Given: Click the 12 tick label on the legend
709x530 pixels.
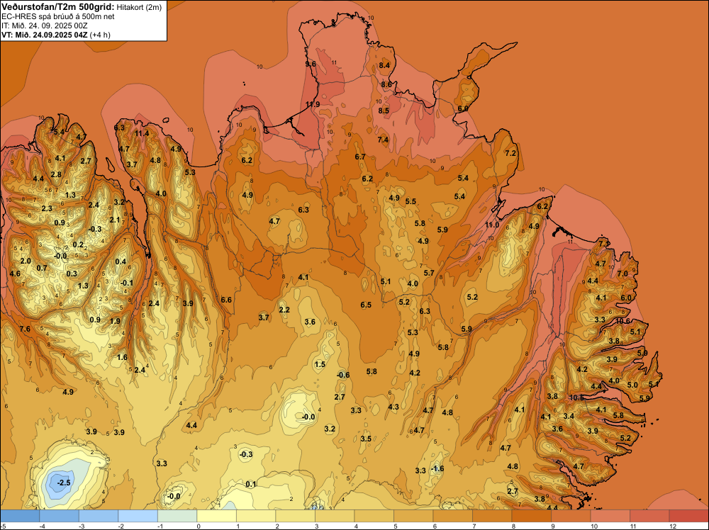Looking at the screenshot, I should [673, 526].
